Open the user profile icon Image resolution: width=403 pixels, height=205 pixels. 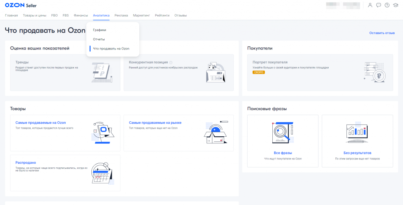point(370,5)
